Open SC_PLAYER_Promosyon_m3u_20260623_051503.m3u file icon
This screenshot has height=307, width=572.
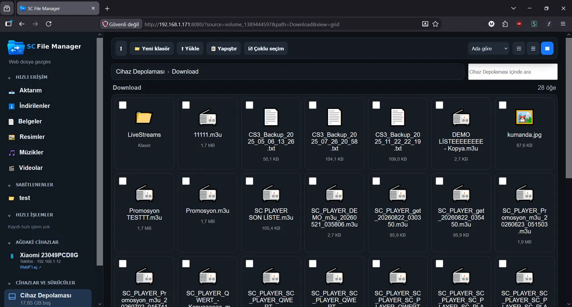524,193
